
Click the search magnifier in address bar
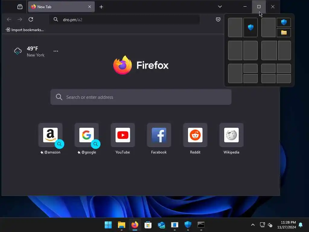point(56,20)
